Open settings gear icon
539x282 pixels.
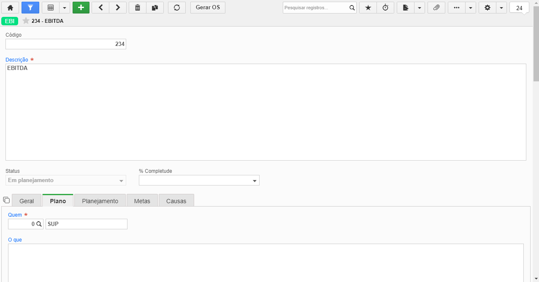pyautogui.click(x=488, y=8)
